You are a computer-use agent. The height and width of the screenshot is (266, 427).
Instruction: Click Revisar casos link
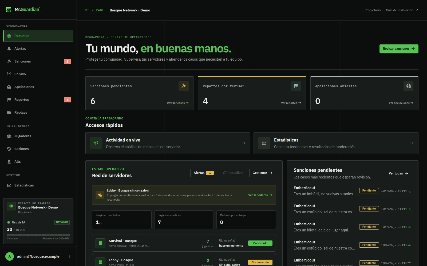[178, 103]
